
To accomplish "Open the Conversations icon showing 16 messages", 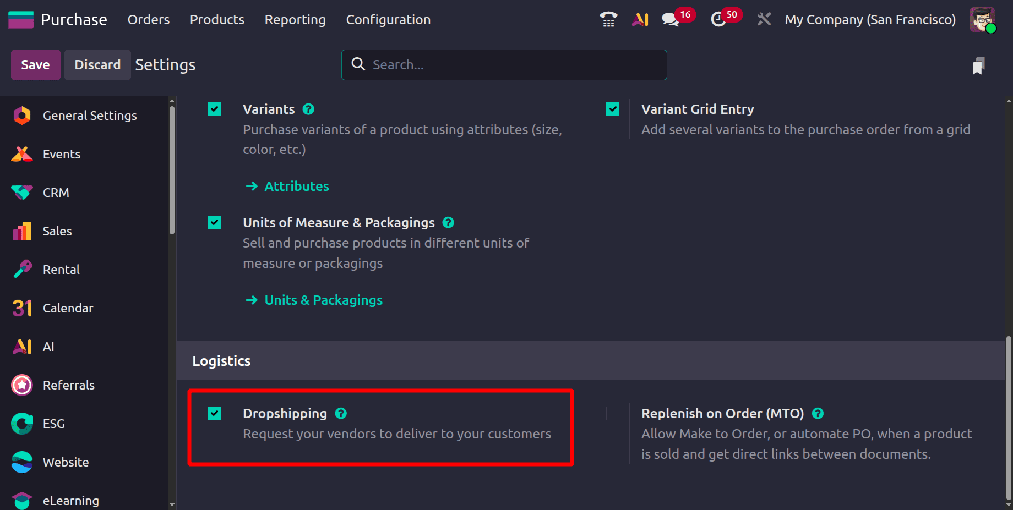I will point(669,19).
